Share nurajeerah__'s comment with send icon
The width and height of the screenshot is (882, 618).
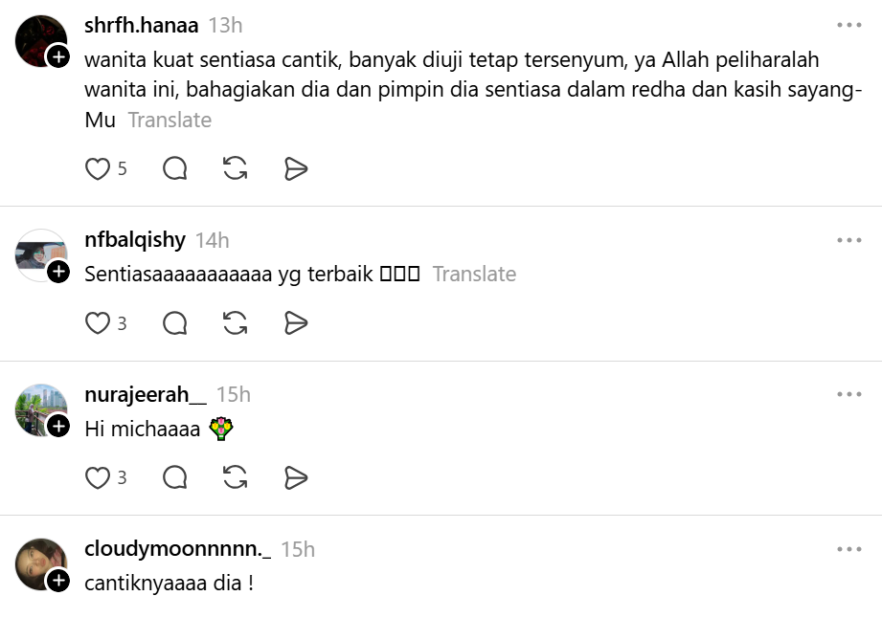296,477
